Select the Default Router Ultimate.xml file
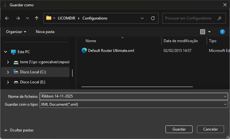230x139 pixels. point(111,51)
